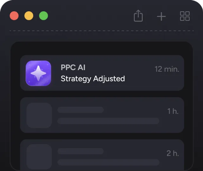Viewport: 203px width, 171px height.
Task: Click the "Strategy Adjusted" message text
Action: (93, 79)
